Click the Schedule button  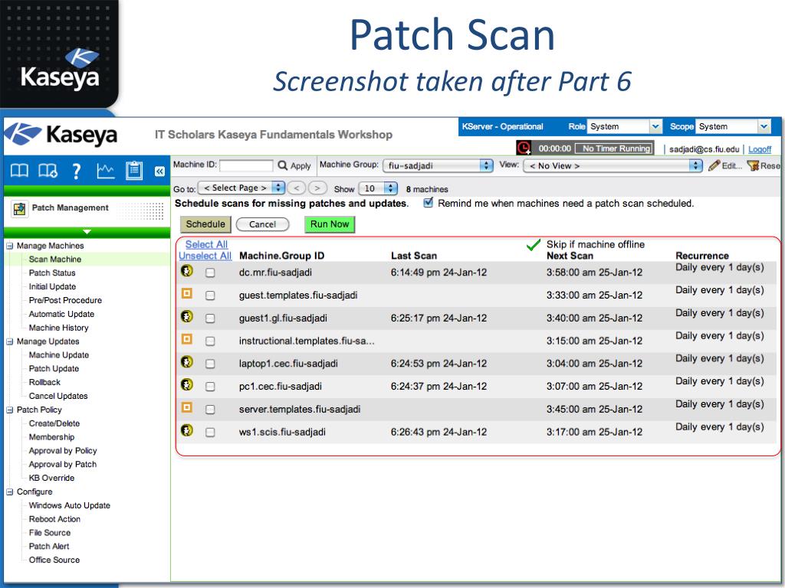click(x=205, y=224)
